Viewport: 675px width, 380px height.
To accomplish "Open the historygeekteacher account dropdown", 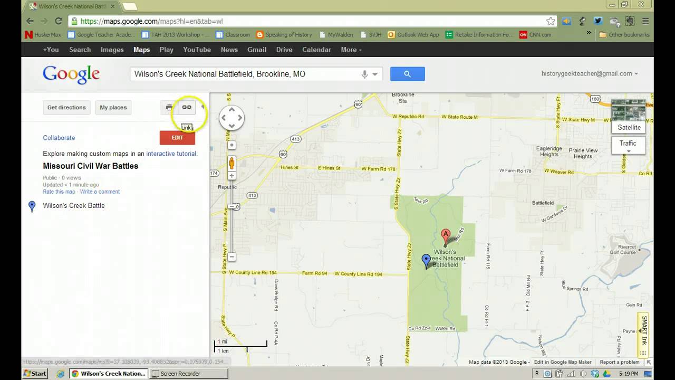I will (x=590, y=74).
